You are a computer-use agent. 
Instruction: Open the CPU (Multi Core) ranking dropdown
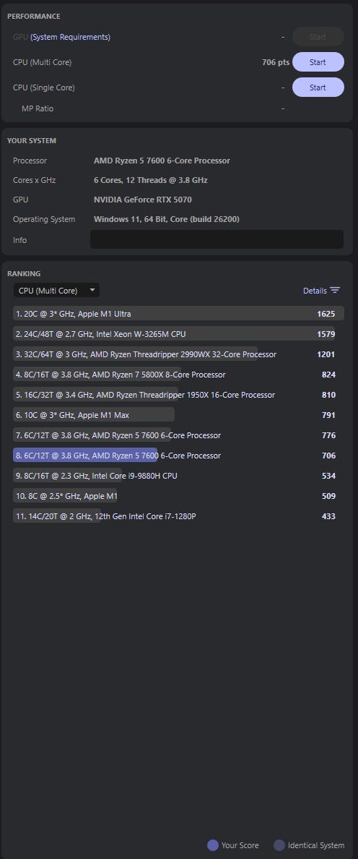(56, 291)
